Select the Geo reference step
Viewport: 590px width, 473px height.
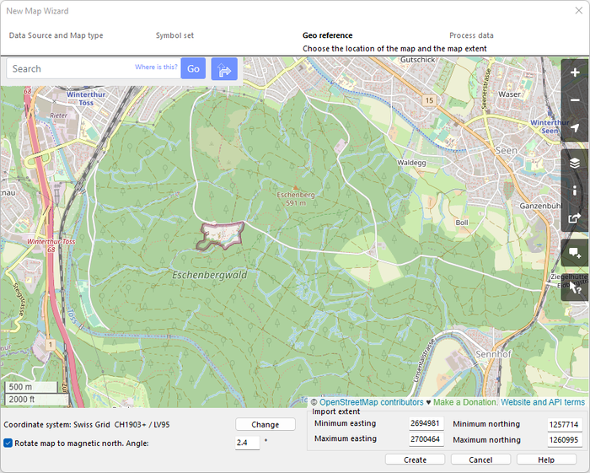[x=327, y=35]
